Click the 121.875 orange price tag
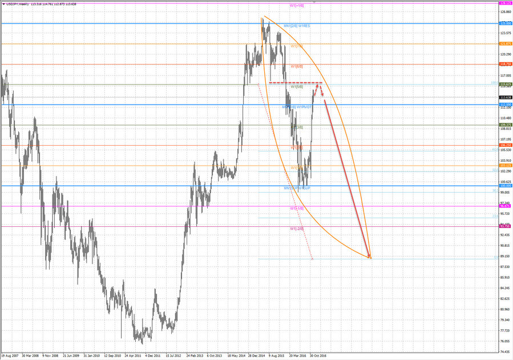 point(505,43)
